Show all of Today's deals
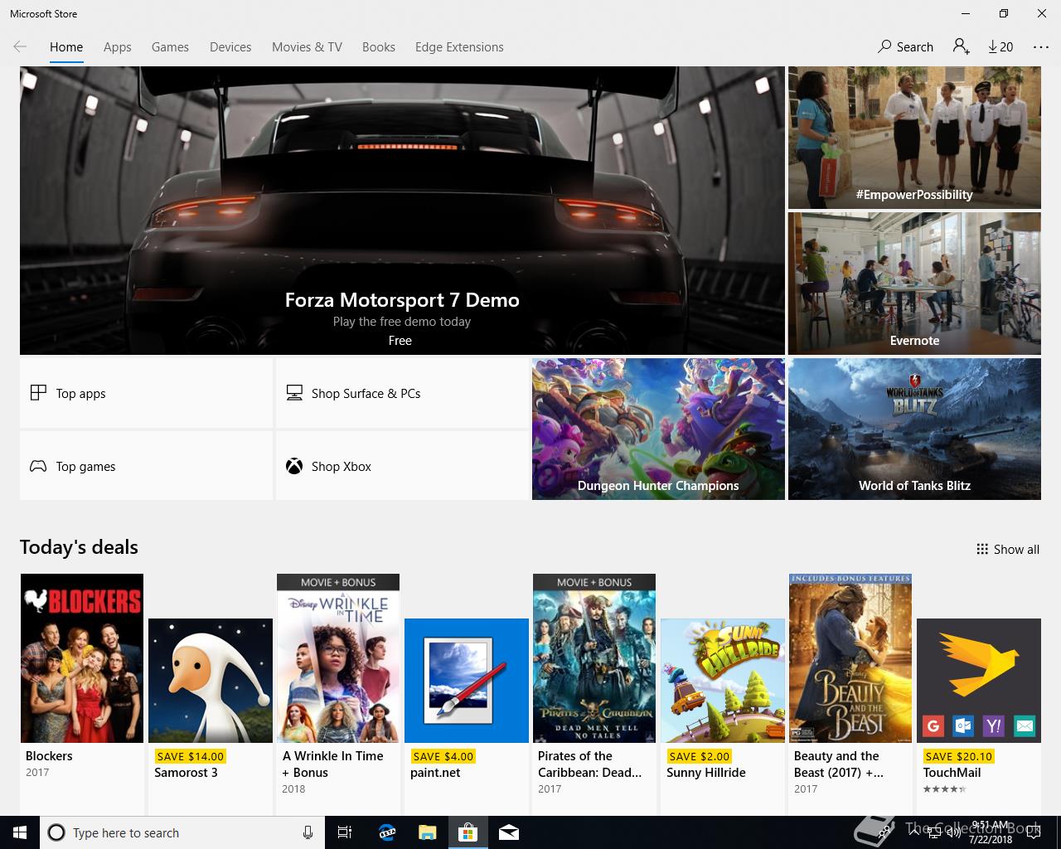This screenshot has height=849, width=1061. [1008, 549]
